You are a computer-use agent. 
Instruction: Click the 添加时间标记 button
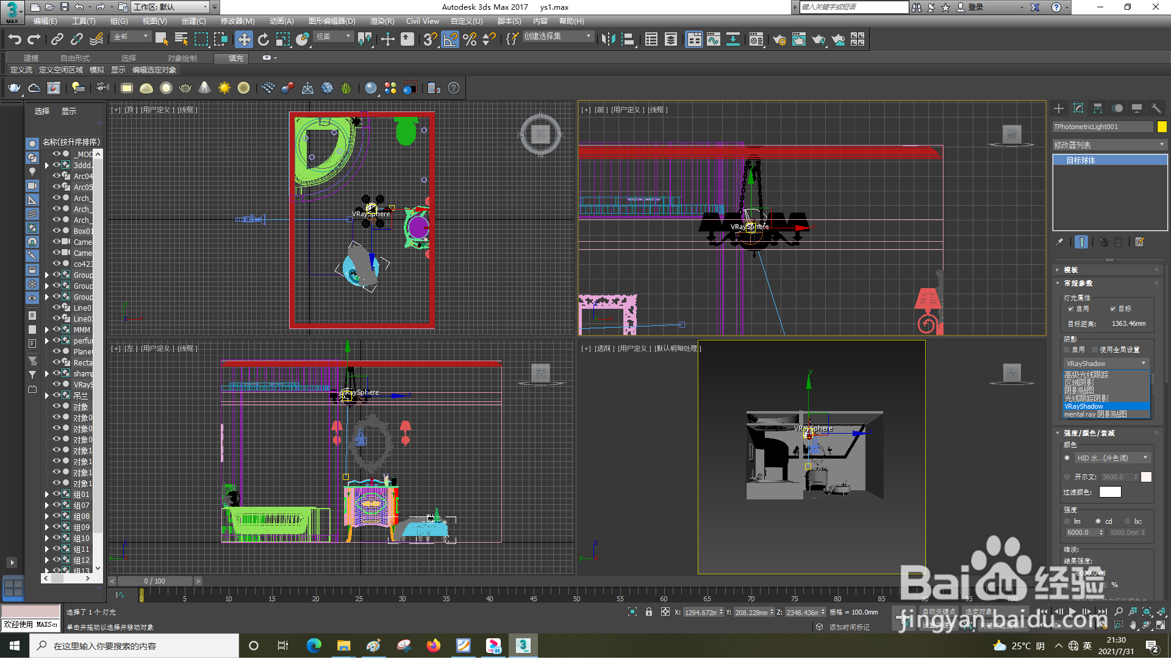pos(849,628)
